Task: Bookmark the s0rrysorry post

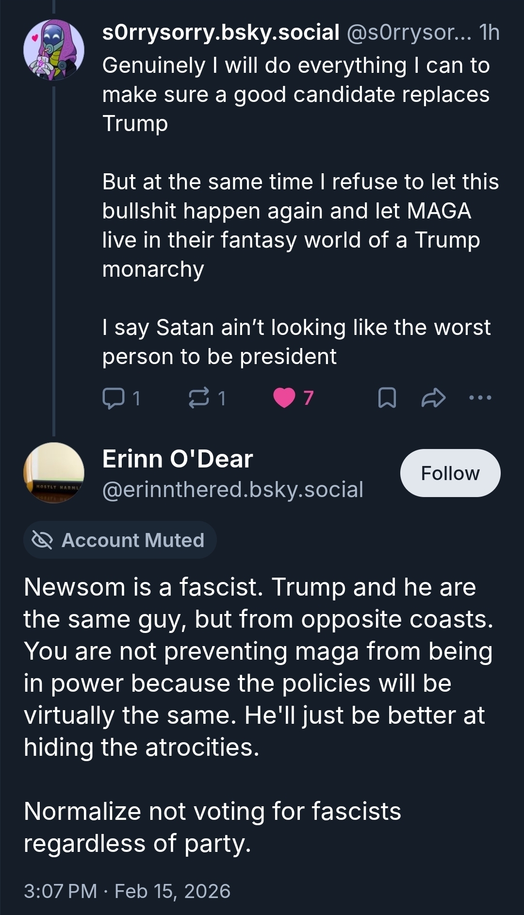Action: click(x=387, y=398)
